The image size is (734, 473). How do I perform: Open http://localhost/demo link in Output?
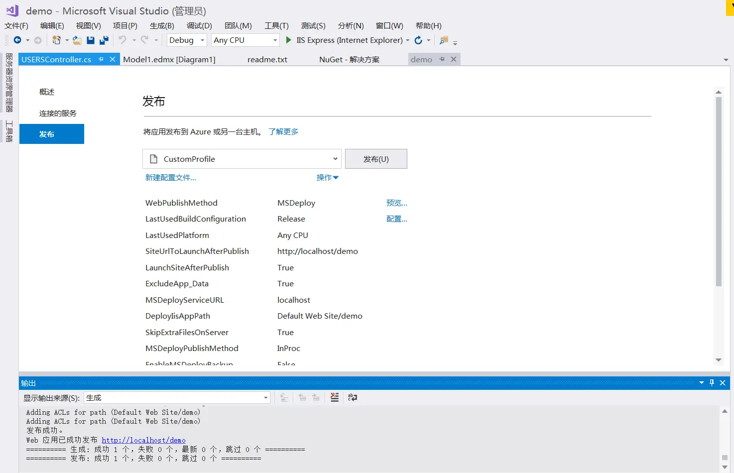pyautogui.click(x=143, y=440)
